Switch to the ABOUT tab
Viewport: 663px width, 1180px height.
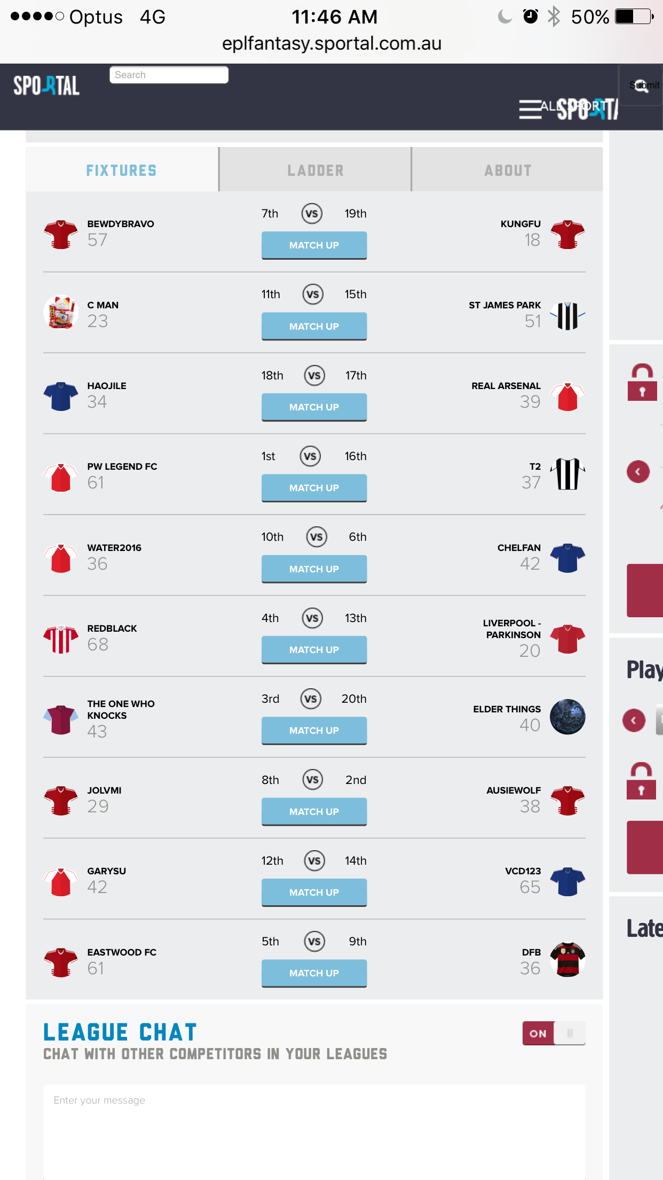pos(508,170)
